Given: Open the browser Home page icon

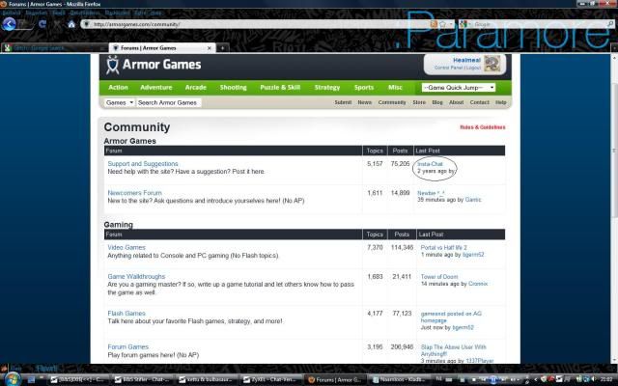Looking at the screenshot, I should click(71, 24).
